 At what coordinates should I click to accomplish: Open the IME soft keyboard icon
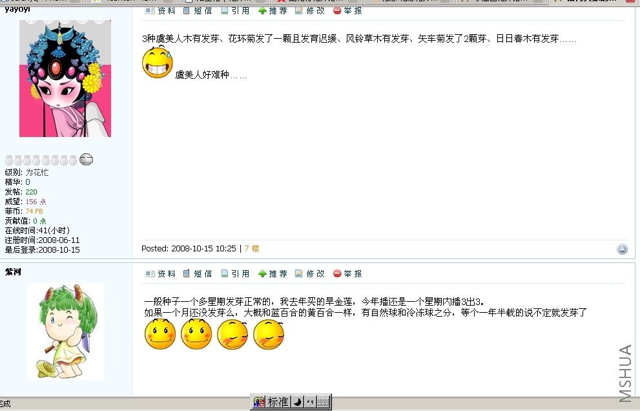(324, 402)
